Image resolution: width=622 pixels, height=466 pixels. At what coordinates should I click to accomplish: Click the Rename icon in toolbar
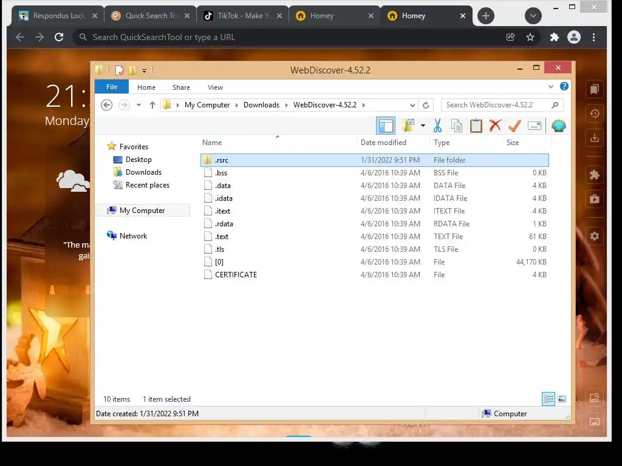[x=535, y=126]
